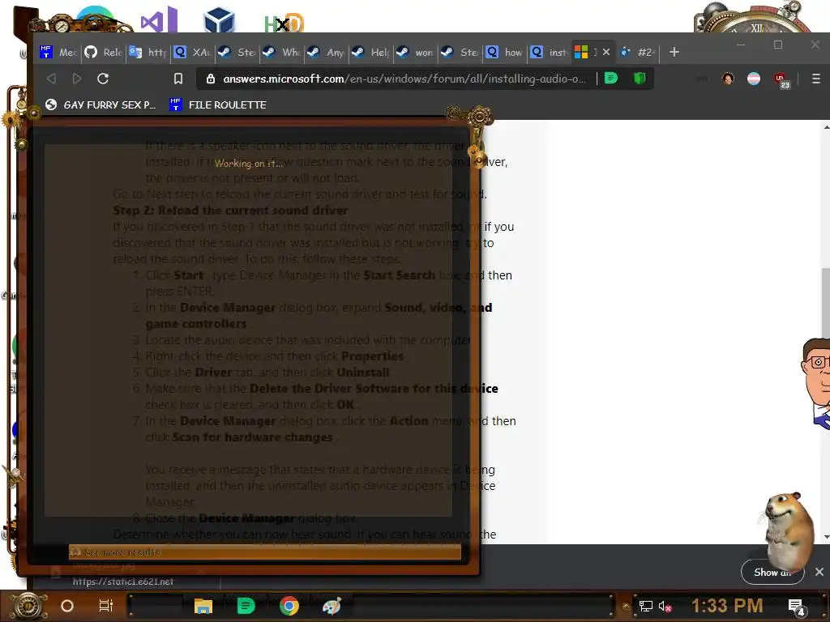Open the notification center with 4 badge
This screenshot has width=830, height=622.
point(797,607)
